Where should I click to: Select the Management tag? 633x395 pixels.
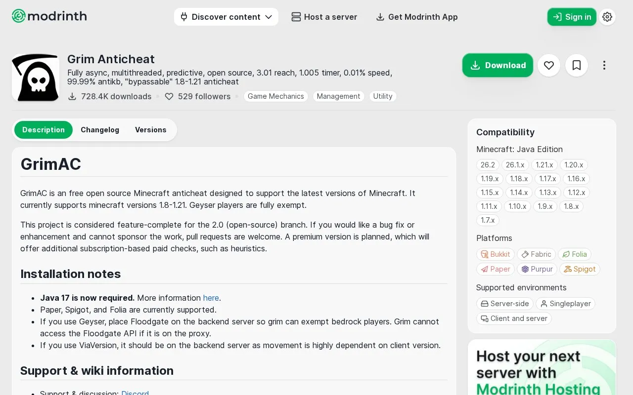point(339,96)
